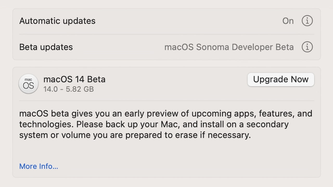This screenshot has width=333, height=187.
Task: Click the round macOS icon
Action: coord(29,84)
